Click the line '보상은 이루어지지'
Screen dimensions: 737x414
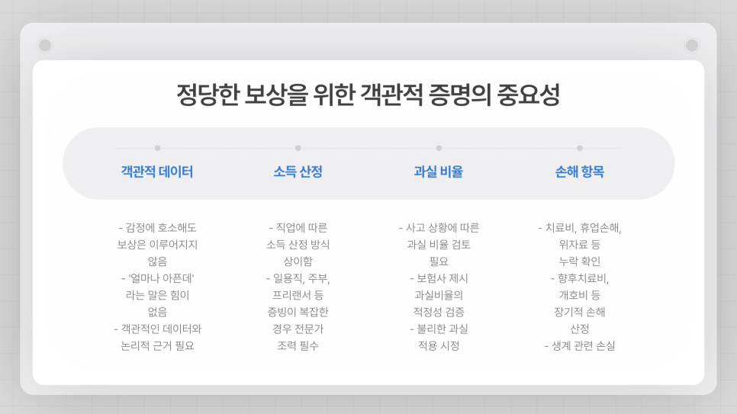coord(157,245)
